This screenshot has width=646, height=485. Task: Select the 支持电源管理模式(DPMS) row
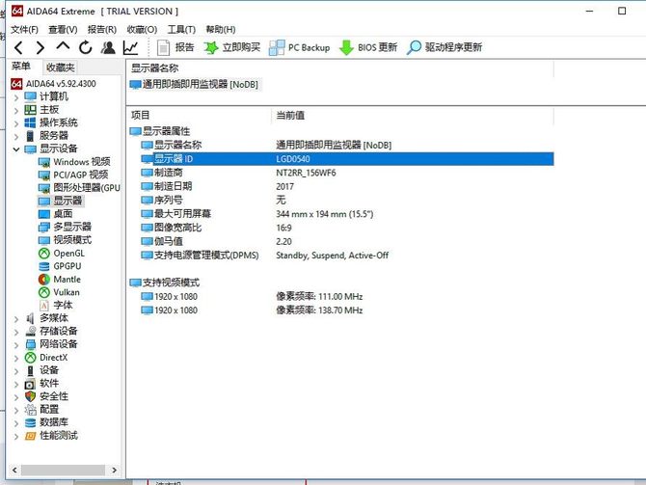(347, 256)
